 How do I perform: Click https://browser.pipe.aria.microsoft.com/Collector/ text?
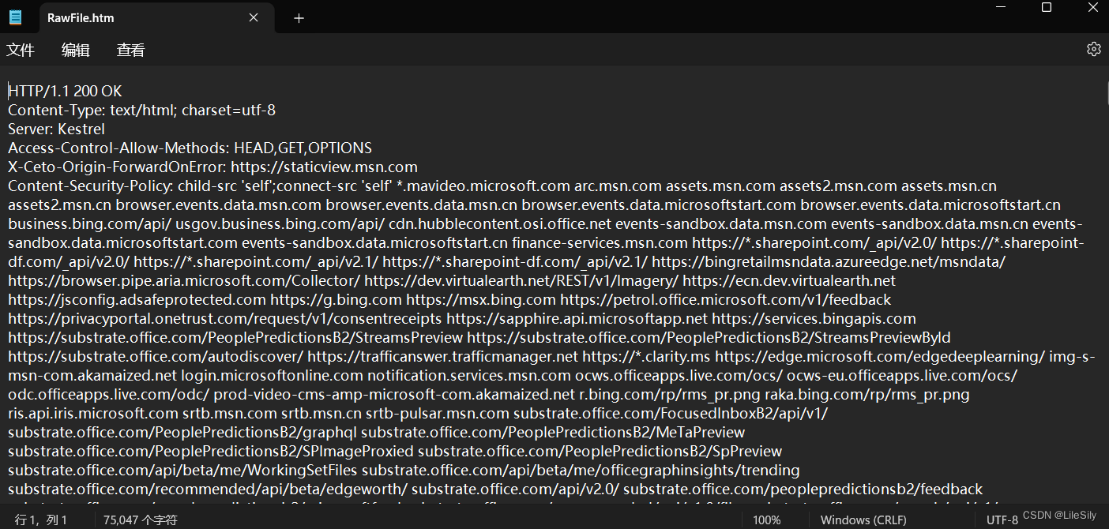[x=184, y=280]
